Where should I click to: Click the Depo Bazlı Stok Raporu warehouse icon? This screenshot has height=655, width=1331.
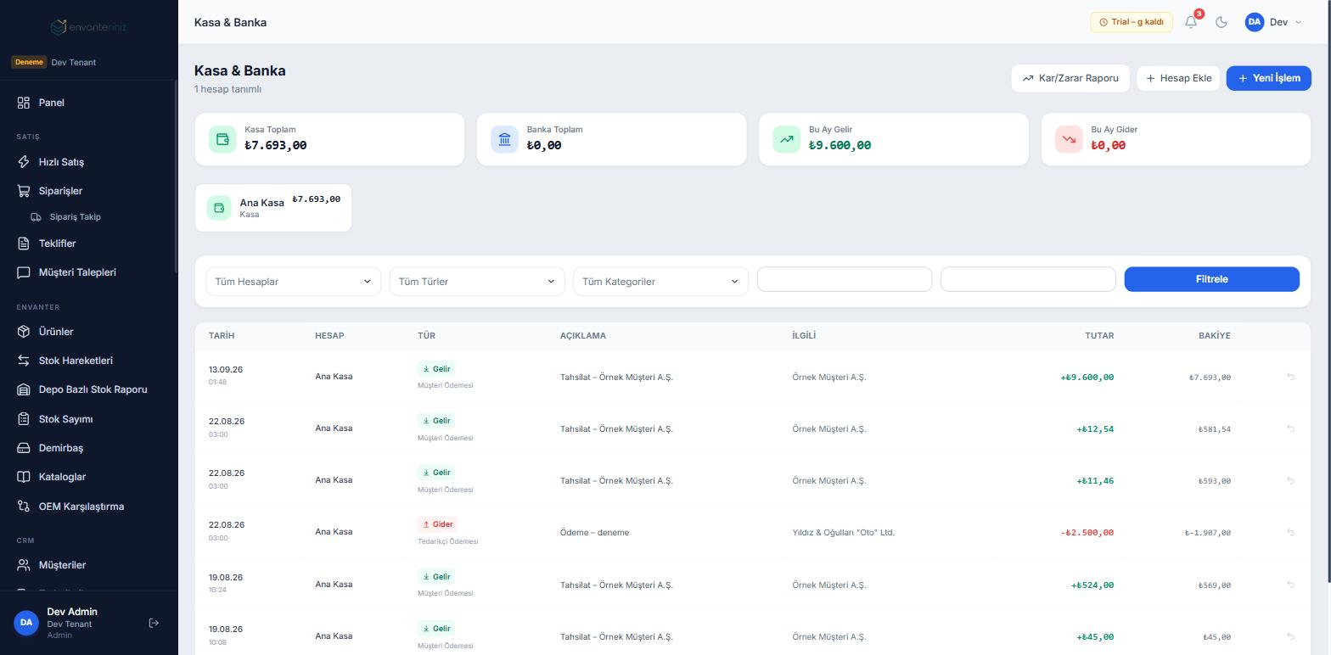(x=24, y=389)
